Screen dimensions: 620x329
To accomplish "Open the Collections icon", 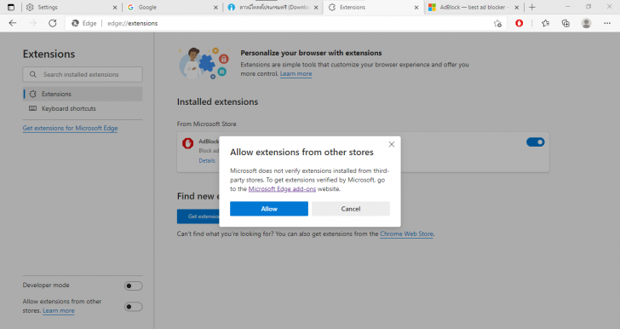I will coord(565,23).
